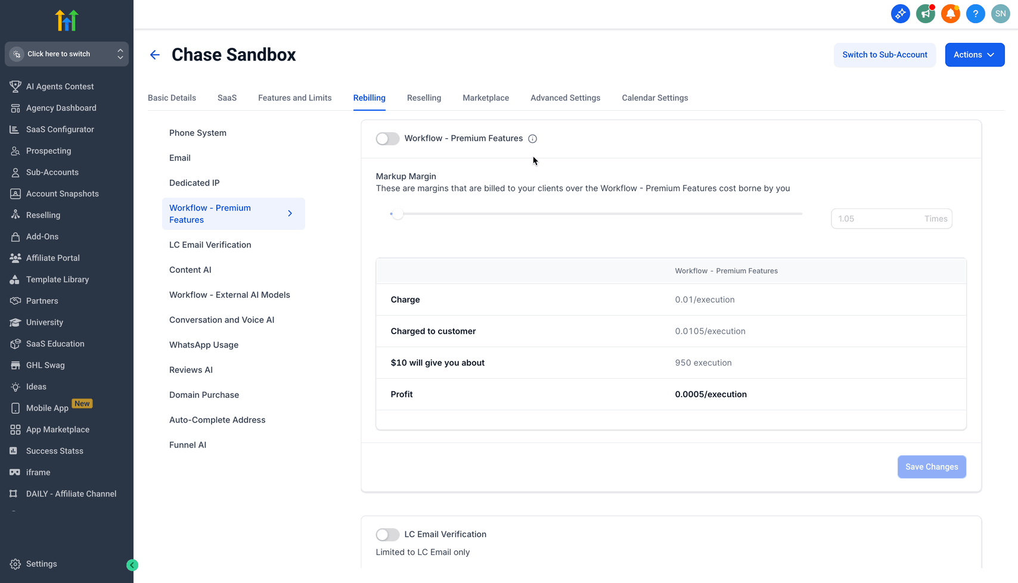Open the Features and Limits tab
1018x583 pixels.
tap(294, 98)
